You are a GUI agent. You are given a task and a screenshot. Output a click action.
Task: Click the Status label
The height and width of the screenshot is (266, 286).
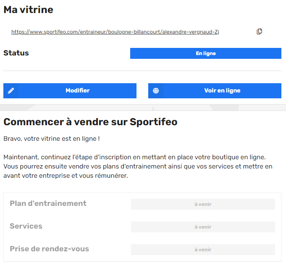coord(16,53)
